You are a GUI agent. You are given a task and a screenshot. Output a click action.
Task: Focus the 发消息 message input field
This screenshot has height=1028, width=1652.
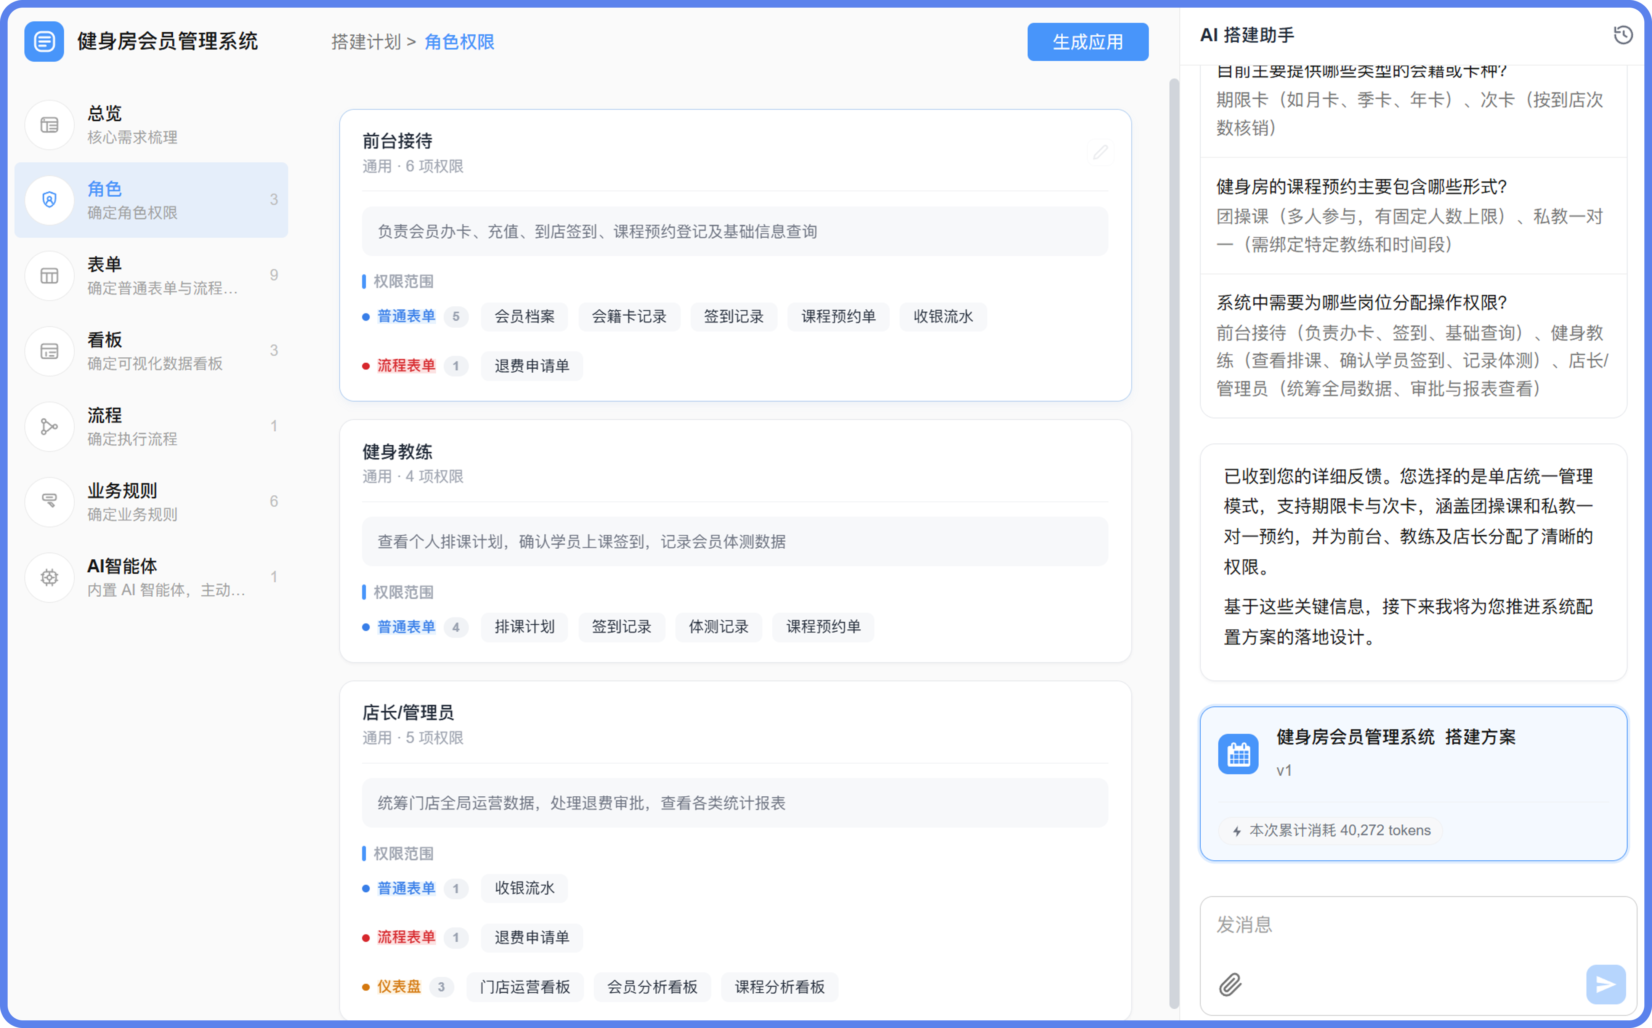1418,926
